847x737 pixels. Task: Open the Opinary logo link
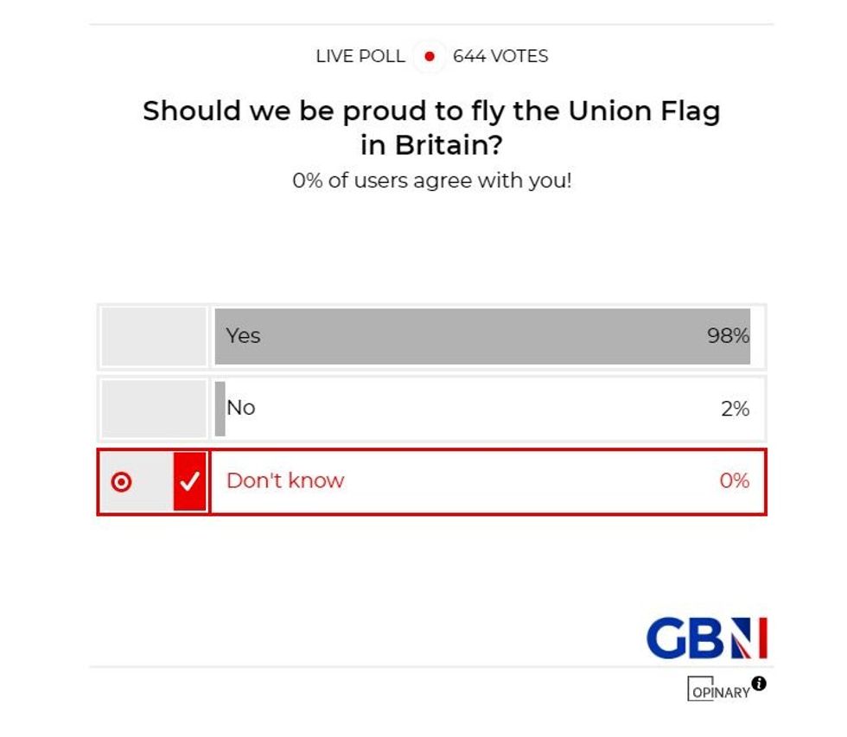pyautogui.click(x=719, y=691)
